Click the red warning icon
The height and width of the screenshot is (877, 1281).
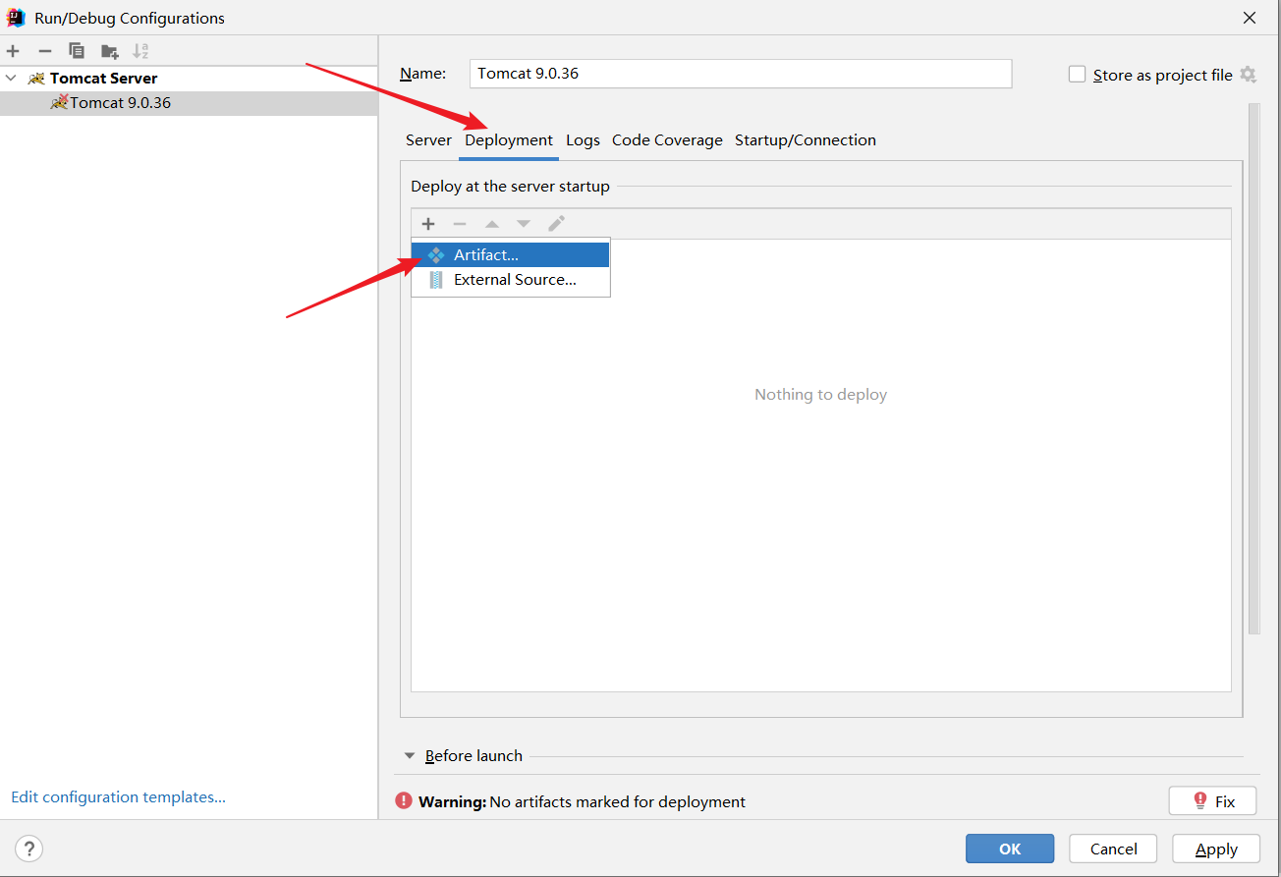click(404, 801)
